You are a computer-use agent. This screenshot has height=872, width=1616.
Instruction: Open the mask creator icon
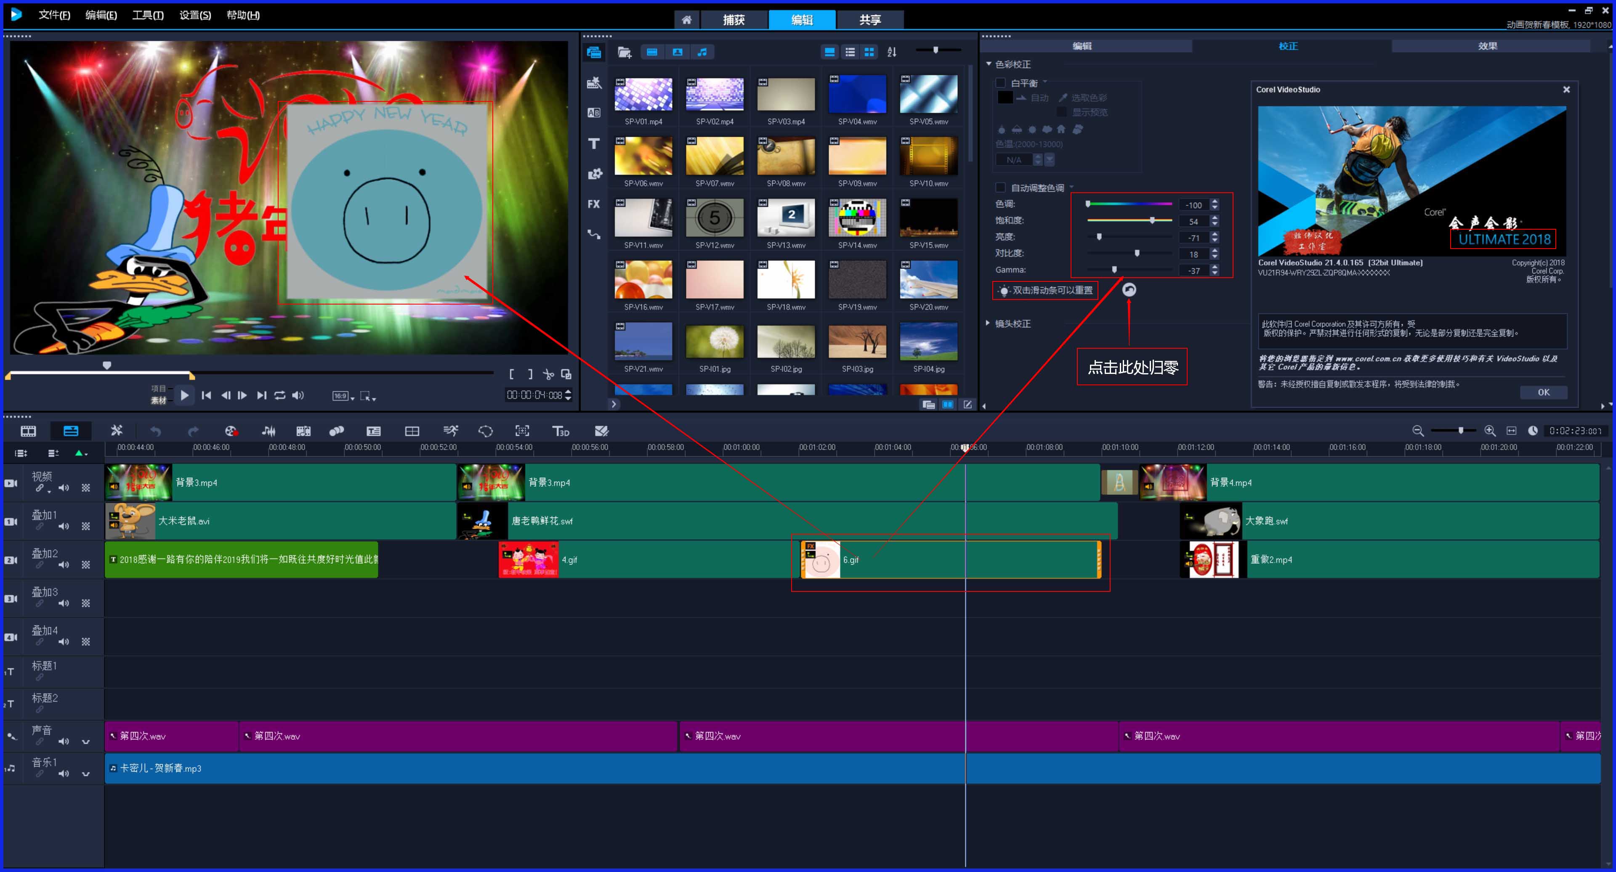tap(486, 431)
